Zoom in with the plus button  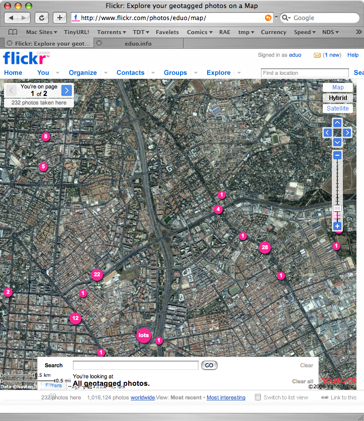coord(337,226)
